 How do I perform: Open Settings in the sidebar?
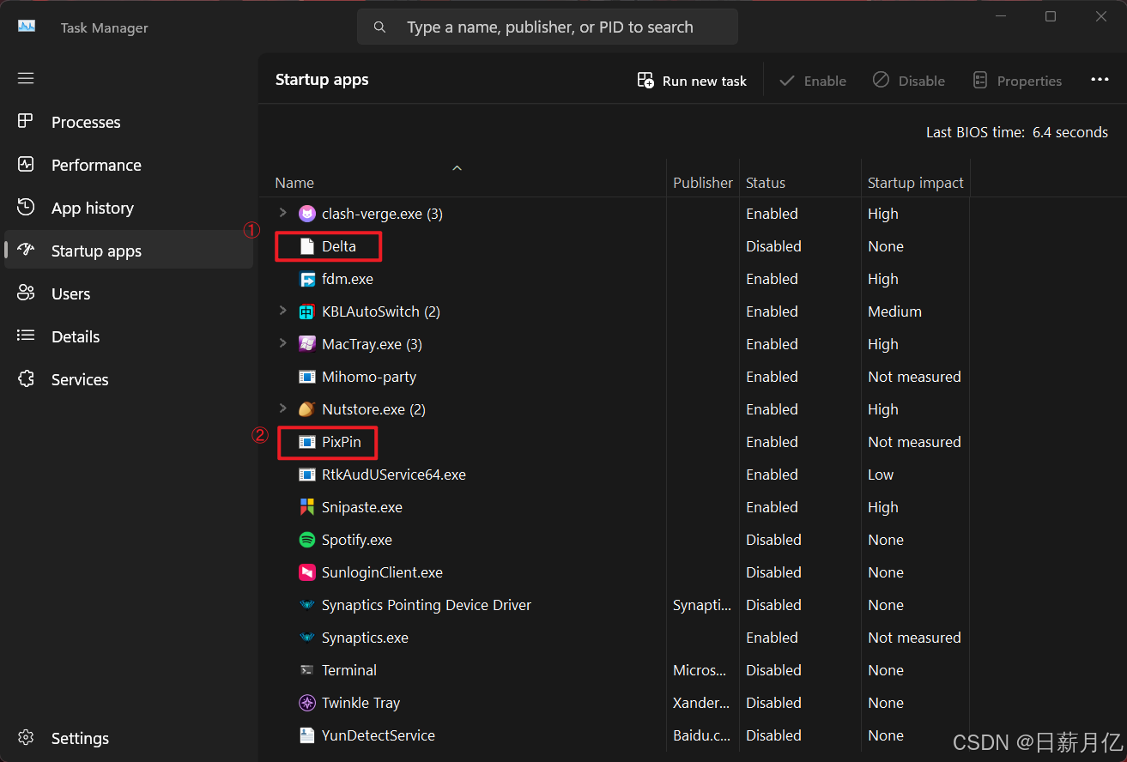coord(129,738)
